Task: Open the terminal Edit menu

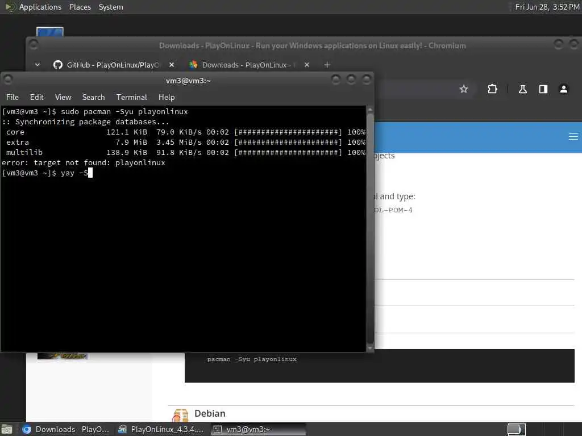Action: coord(37,97)
